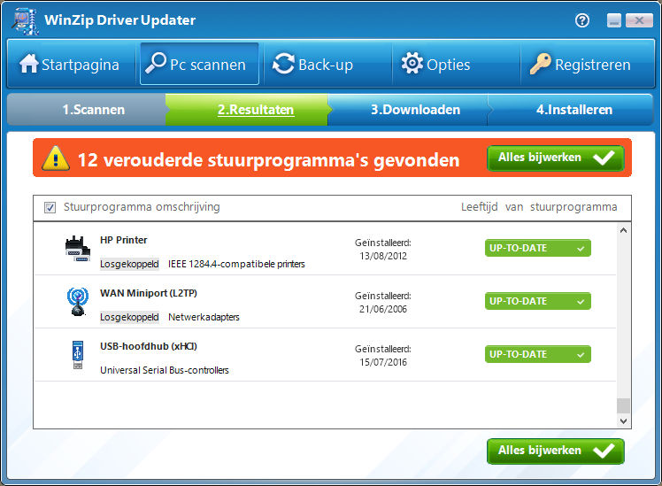
Task: Expand the UP-TO-DATE dropdown for USB-hoofdhub
Action: coord(581,355)
